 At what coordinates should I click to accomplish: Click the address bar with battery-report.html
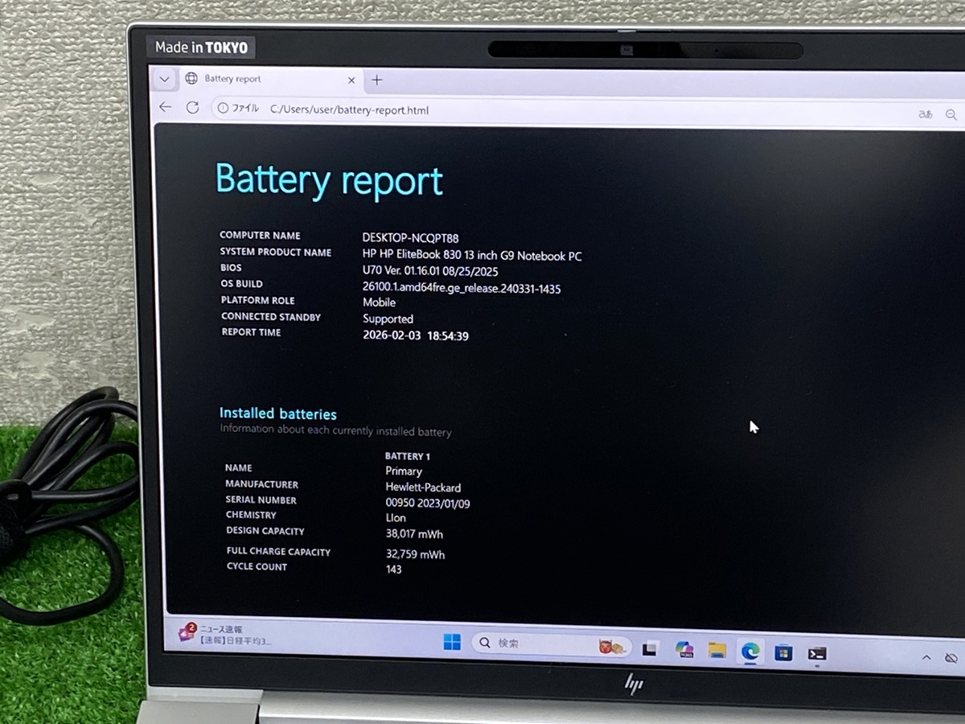482,110
